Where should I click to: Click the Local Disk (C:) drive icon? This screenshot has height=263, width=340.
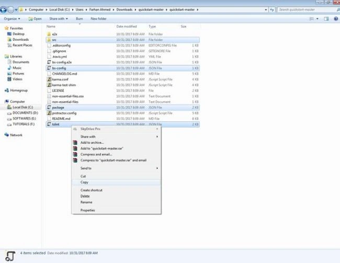point(9,107)
